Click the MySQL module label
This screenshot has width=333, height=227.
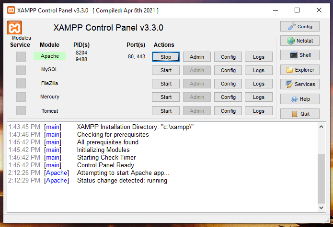pos(49,69)
